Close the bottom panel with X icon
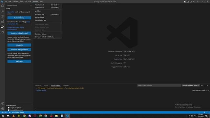 pyautogui.click(x=207, y=85)
